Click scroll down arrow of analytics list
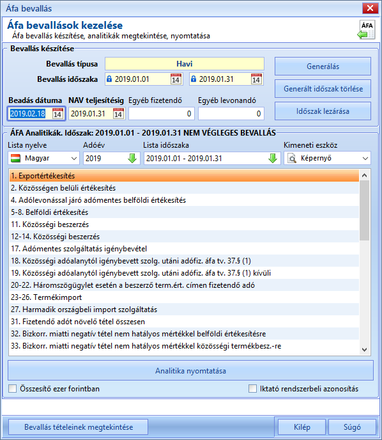The width and height of the screenshot is (382, 440). click(x=364, y=349)
